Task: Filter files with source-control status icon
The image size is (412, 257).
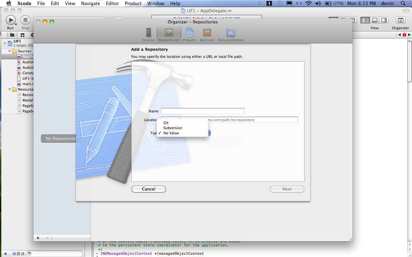Action: tap(18, 254)
